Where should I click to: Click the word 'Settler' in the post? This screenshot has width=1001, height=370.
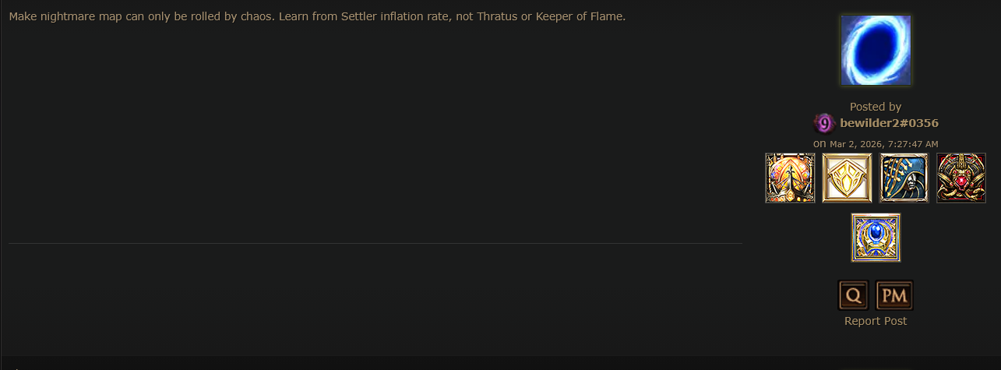tap(360, 16)
